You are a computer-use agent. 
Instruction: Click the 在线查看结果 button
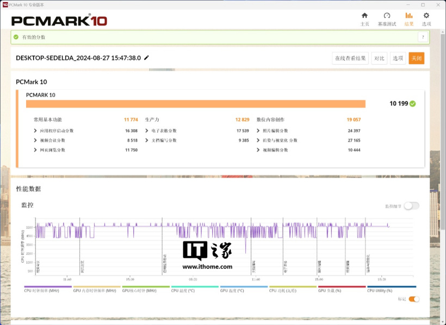[350, 59]
